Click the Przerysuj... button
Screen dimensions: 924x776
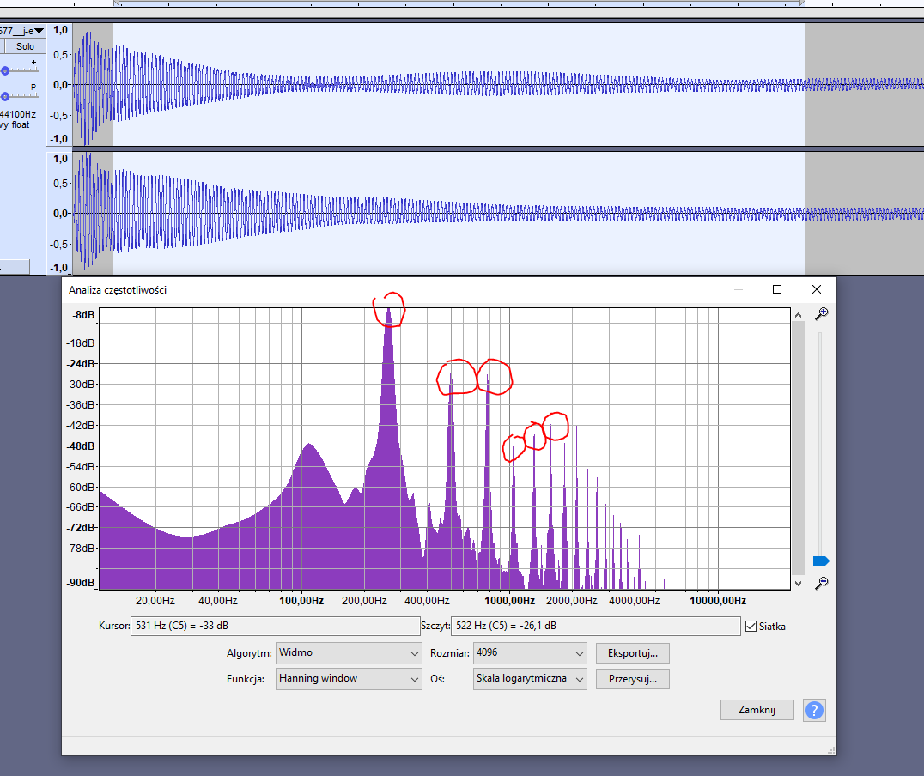[632, 679]
